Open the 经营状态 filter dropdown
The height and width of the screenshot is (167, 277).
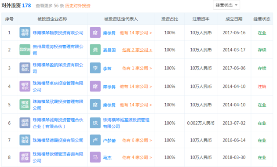[226, 5]
